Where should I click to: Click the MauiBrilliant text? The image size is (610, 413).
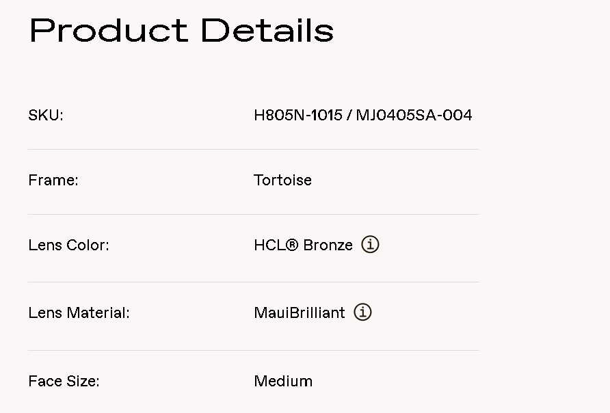pos(300,313)
